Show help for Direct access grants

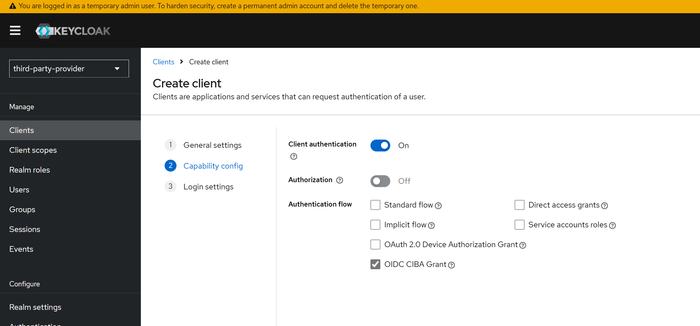[x=604, y=206]
